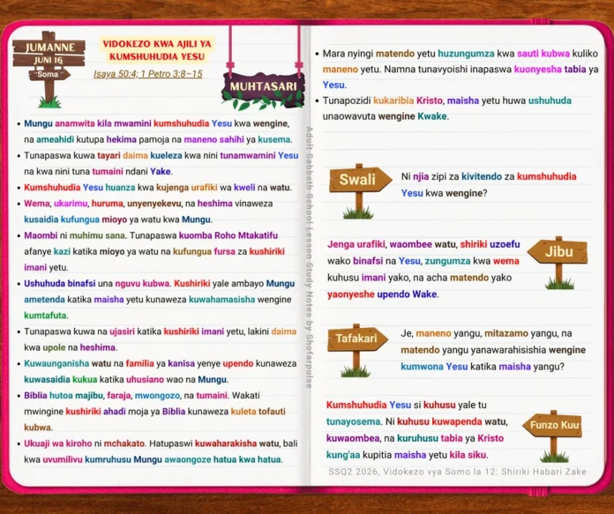Click the line Yesu kwa wengine? under the question
The image size is (614, 514).
(x=444, y=193)
